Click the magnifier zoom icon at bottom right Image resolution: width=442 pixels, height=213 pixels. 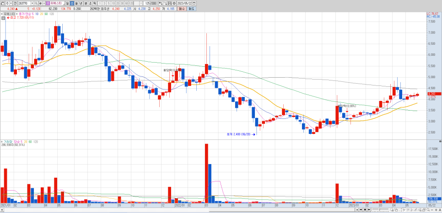point(428,210)
